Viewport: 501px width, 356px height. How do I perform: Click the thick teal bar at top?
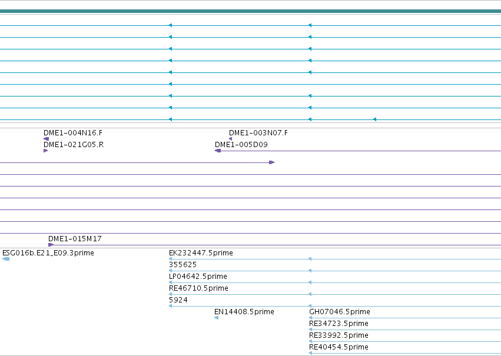pos(251,11)
